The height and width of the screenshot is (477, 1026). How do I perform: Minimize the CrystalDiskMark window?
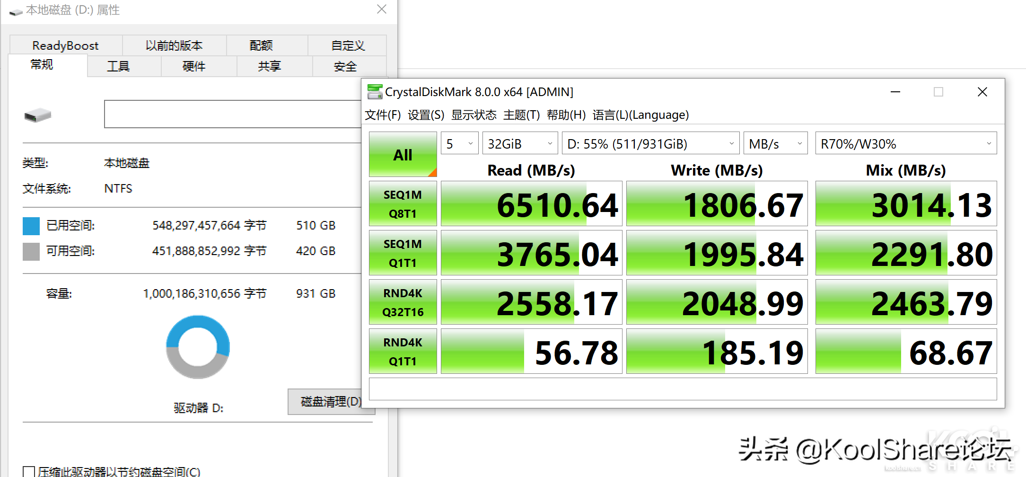[895, 92]
